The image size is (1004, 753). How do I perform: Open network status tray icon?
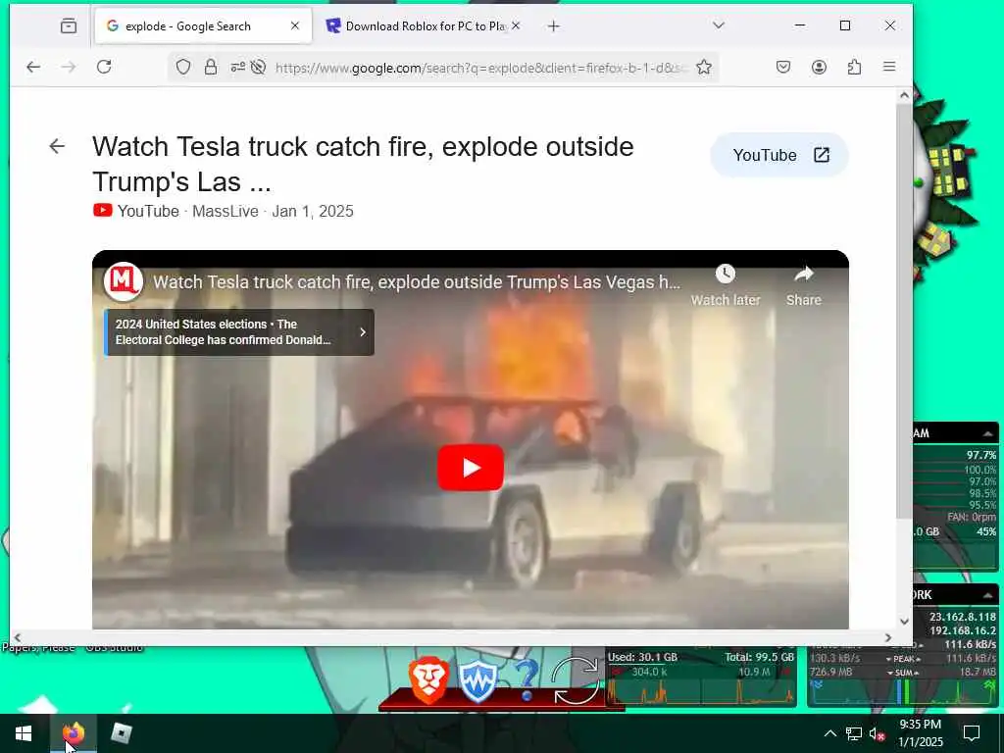854,733
